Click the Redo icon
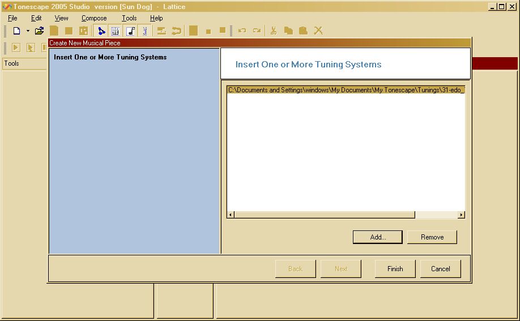Screen dimensions: 520x321 point(257,31)
